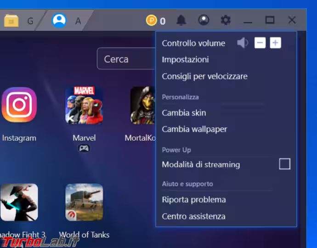317x248 pixels.
Task: Select Consigli per velocizzare
Action: pyautogui.click(x=204, y=76)
